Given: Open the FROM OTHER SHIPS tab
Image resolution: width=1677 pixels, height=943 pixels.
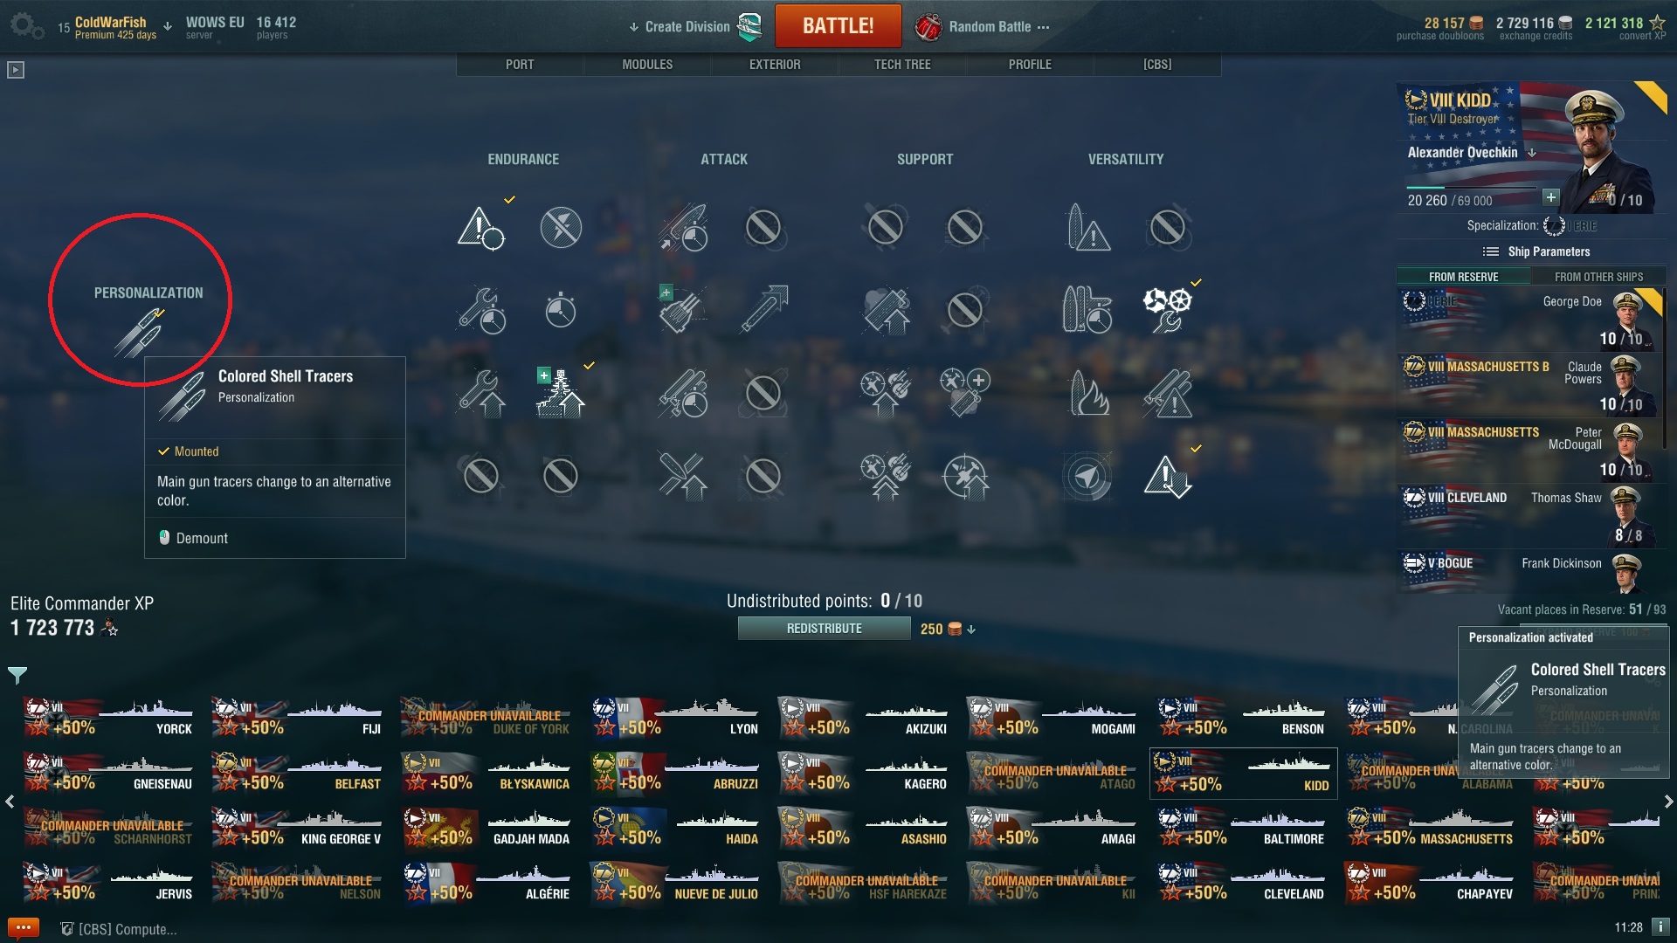Looking at the screenshot, I should click(1598, 277).
